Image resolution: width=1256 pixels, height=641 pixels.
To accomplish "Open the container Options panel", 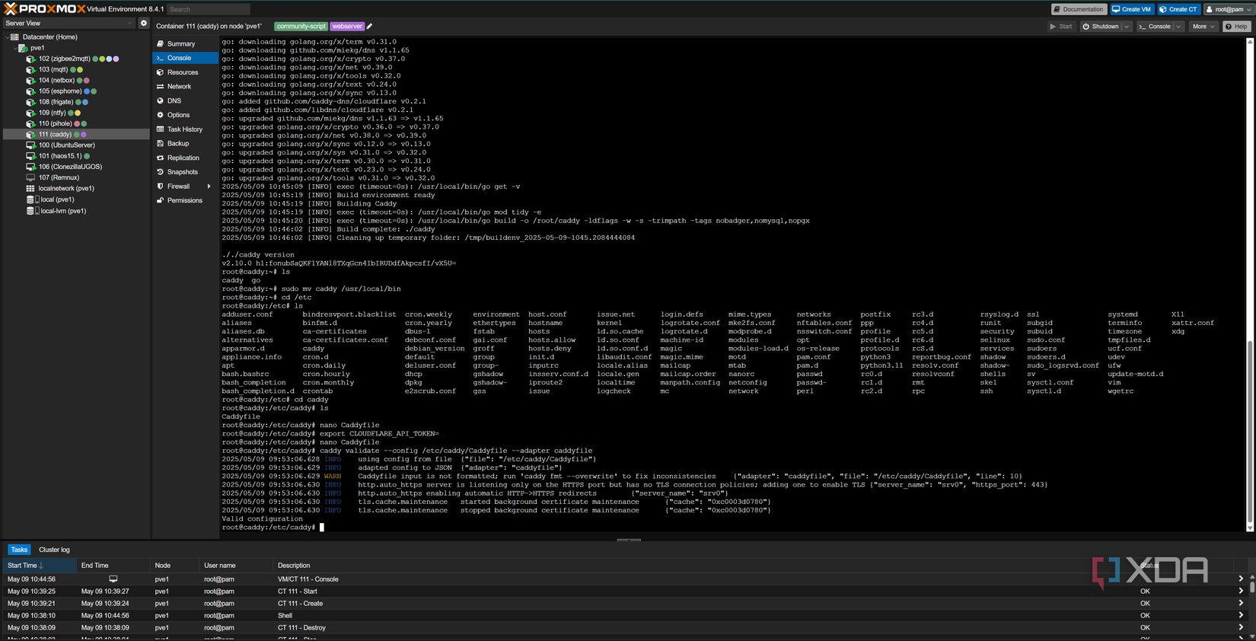I will [x=185, y=115].
